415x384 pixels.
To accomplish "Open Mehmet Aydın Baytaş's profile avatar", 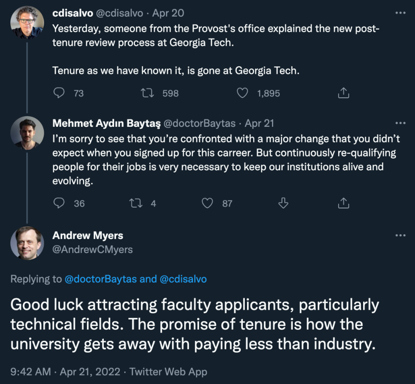I will click(27, 133).
